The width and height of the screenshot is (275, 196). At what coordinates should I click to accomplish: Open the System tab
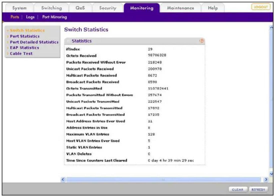(x=19, y=8)
